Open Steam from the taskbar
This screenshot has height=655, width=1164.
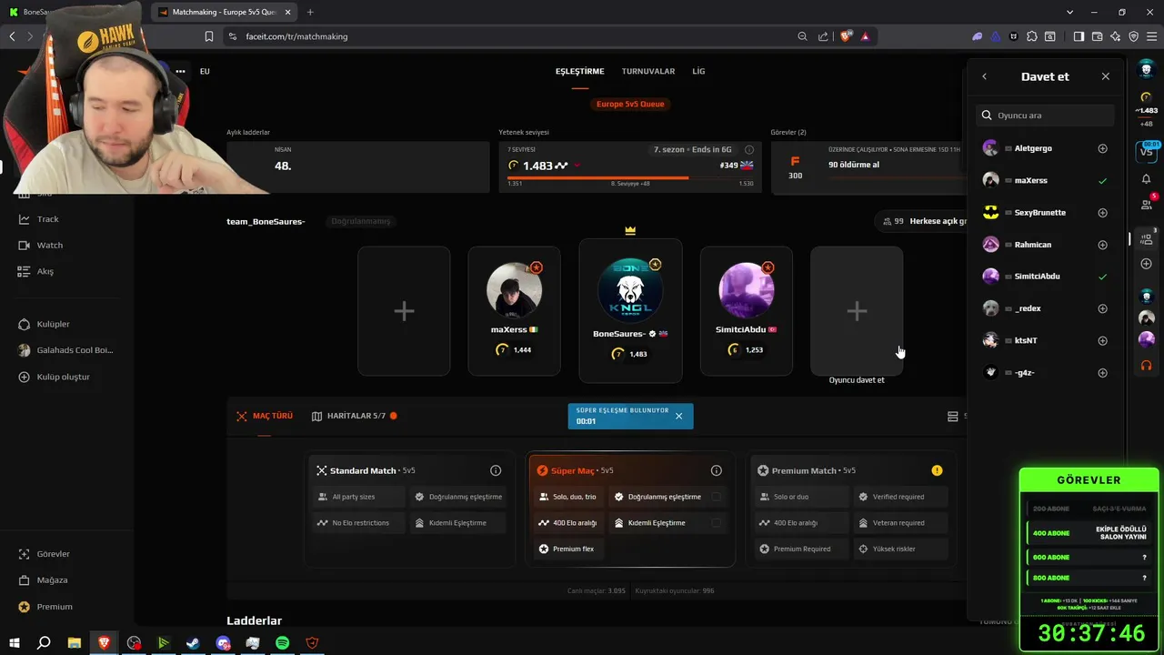click(x=193, y=643)
